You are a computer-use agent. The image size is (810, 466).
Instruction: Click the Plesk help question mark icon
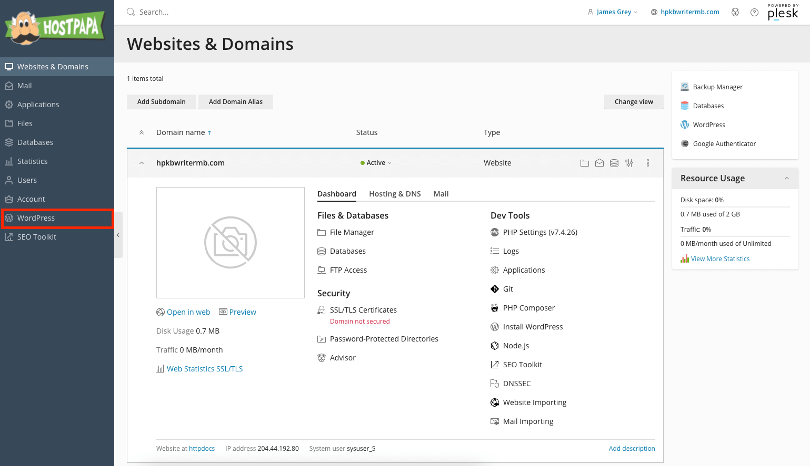coord(754,12)
